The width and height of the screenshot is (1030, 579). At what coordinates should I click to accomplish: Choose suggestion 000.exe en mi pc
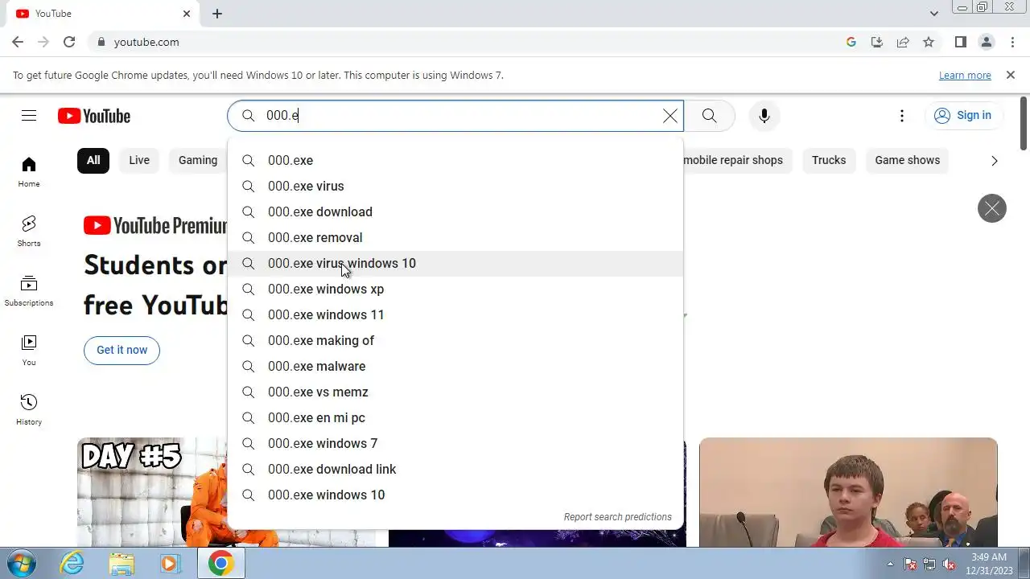point(455,417)
